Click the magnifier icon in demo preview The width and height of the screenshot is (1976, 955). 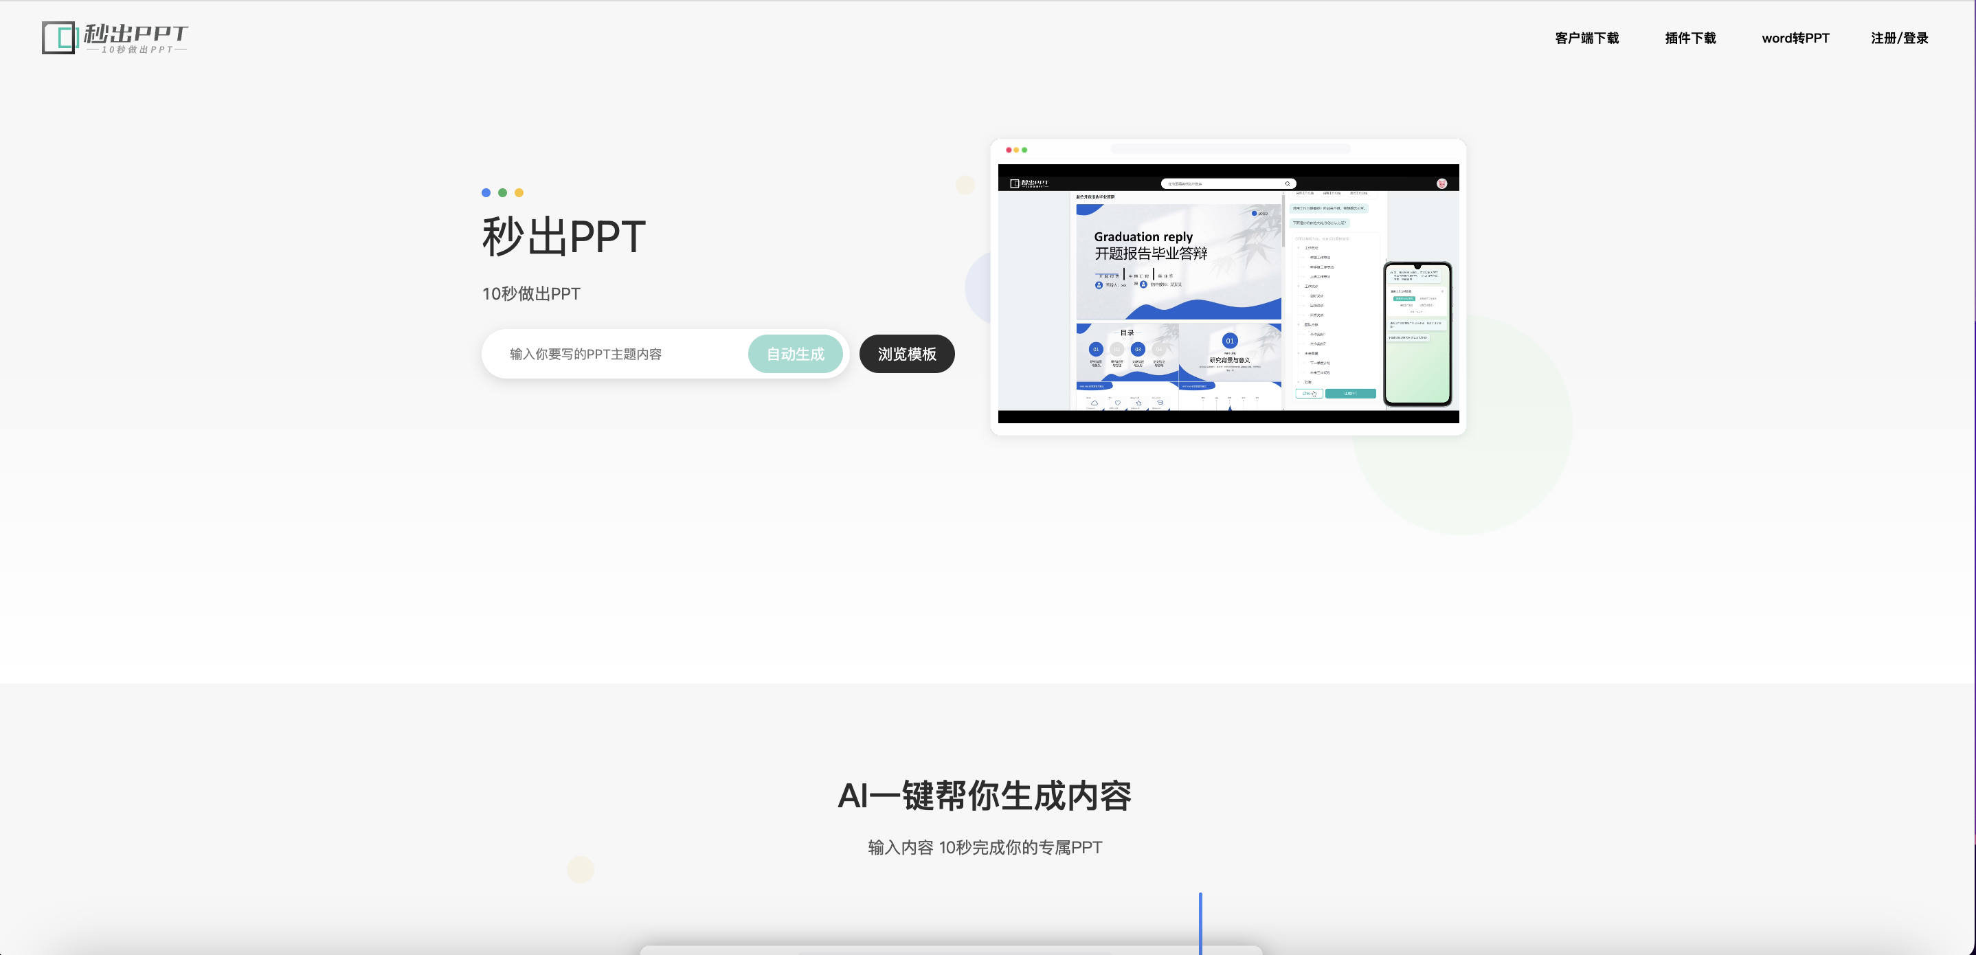coord(1287,184)
